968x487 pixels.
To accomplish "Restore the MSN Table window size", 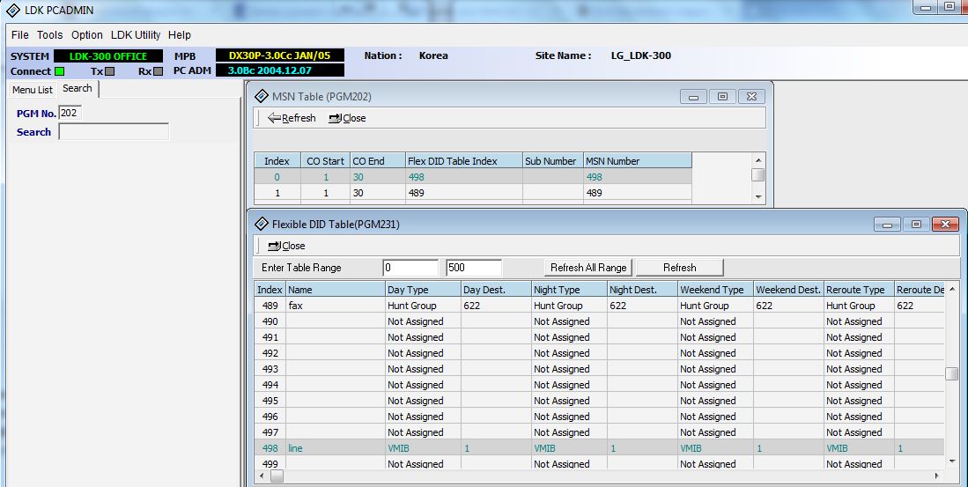I will (722, 96).
